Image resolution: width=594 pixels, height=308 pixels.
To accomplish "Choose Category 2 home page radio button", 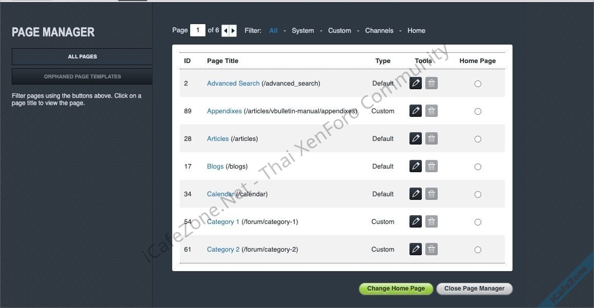I will 478,250.
